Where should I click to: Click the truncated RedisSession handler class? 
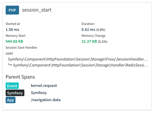click(81, 65)
